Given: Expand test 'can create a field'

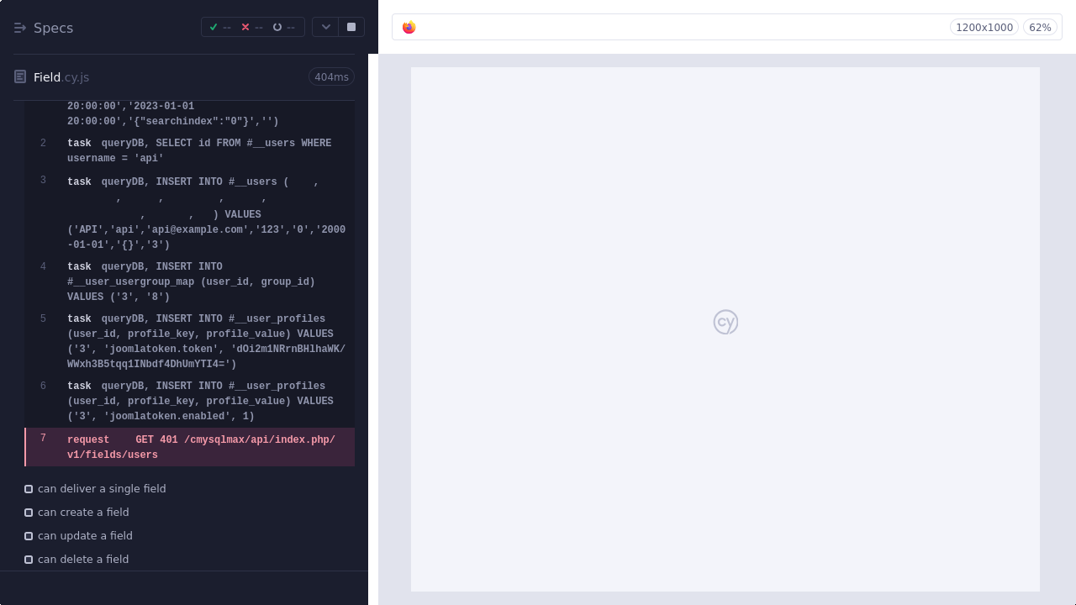Looking at the screenshot, I should click(83, 513).
